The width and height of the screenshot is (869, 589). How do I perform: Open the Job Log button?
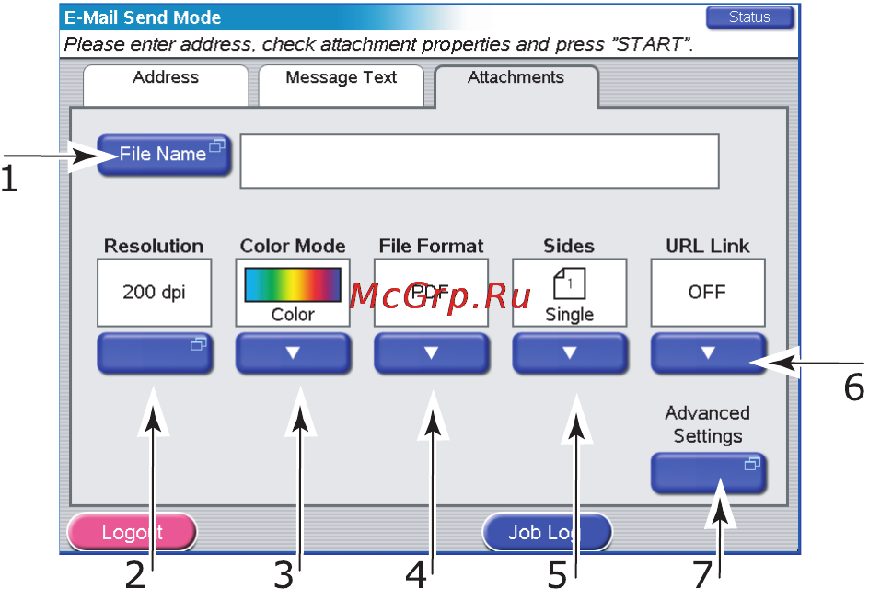point(547,532)
